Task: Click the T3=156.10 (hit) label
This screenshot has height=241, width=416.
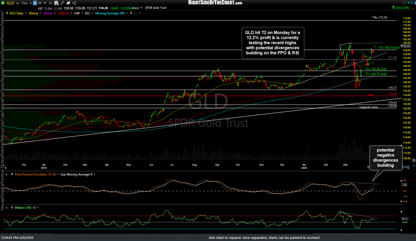Action: [x=389, y=48]
